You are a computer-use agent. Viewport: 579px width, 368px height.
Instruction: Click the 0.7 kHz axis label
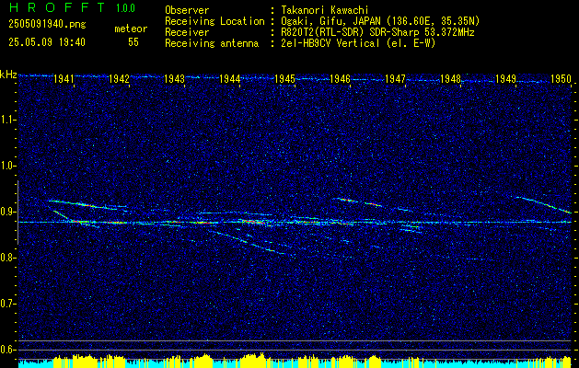click(8, 304)
